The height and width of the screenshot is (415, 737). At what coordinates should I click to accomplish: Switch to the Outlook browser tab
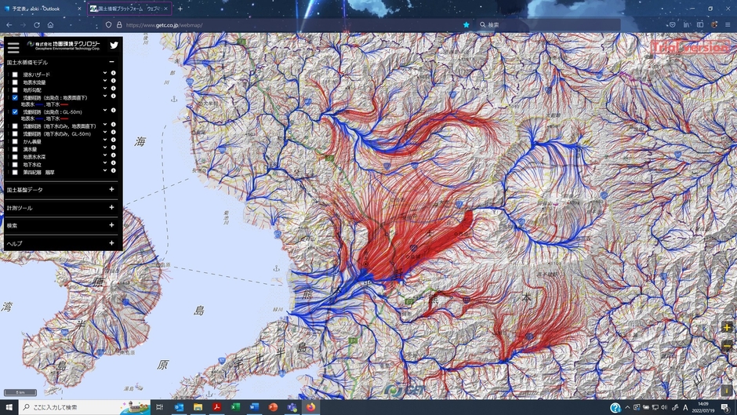[x=39, y=9]
